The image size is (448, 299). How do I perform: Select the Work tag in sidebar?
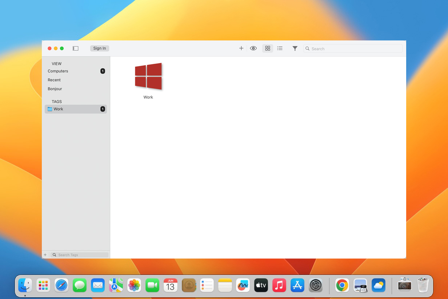(76, 109)
